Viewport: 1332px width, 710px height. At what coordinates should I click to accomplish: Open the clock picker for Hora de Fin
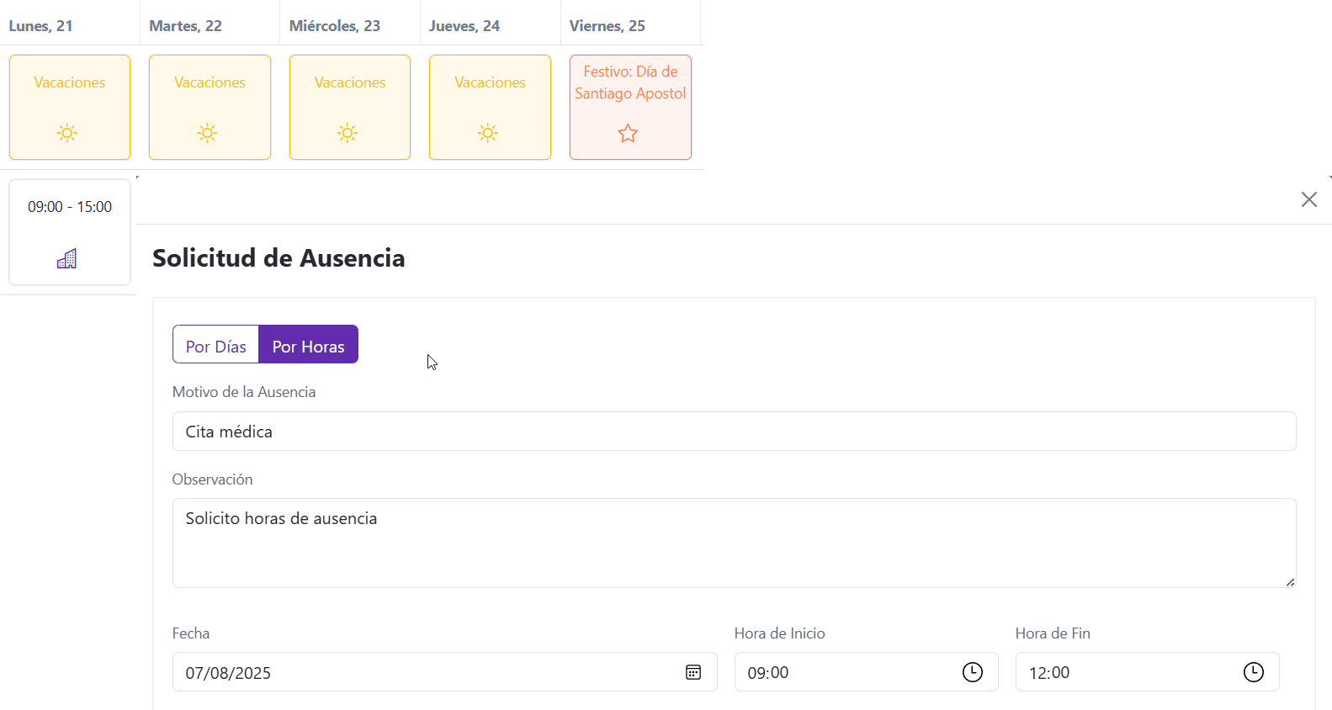(1254, 672)
